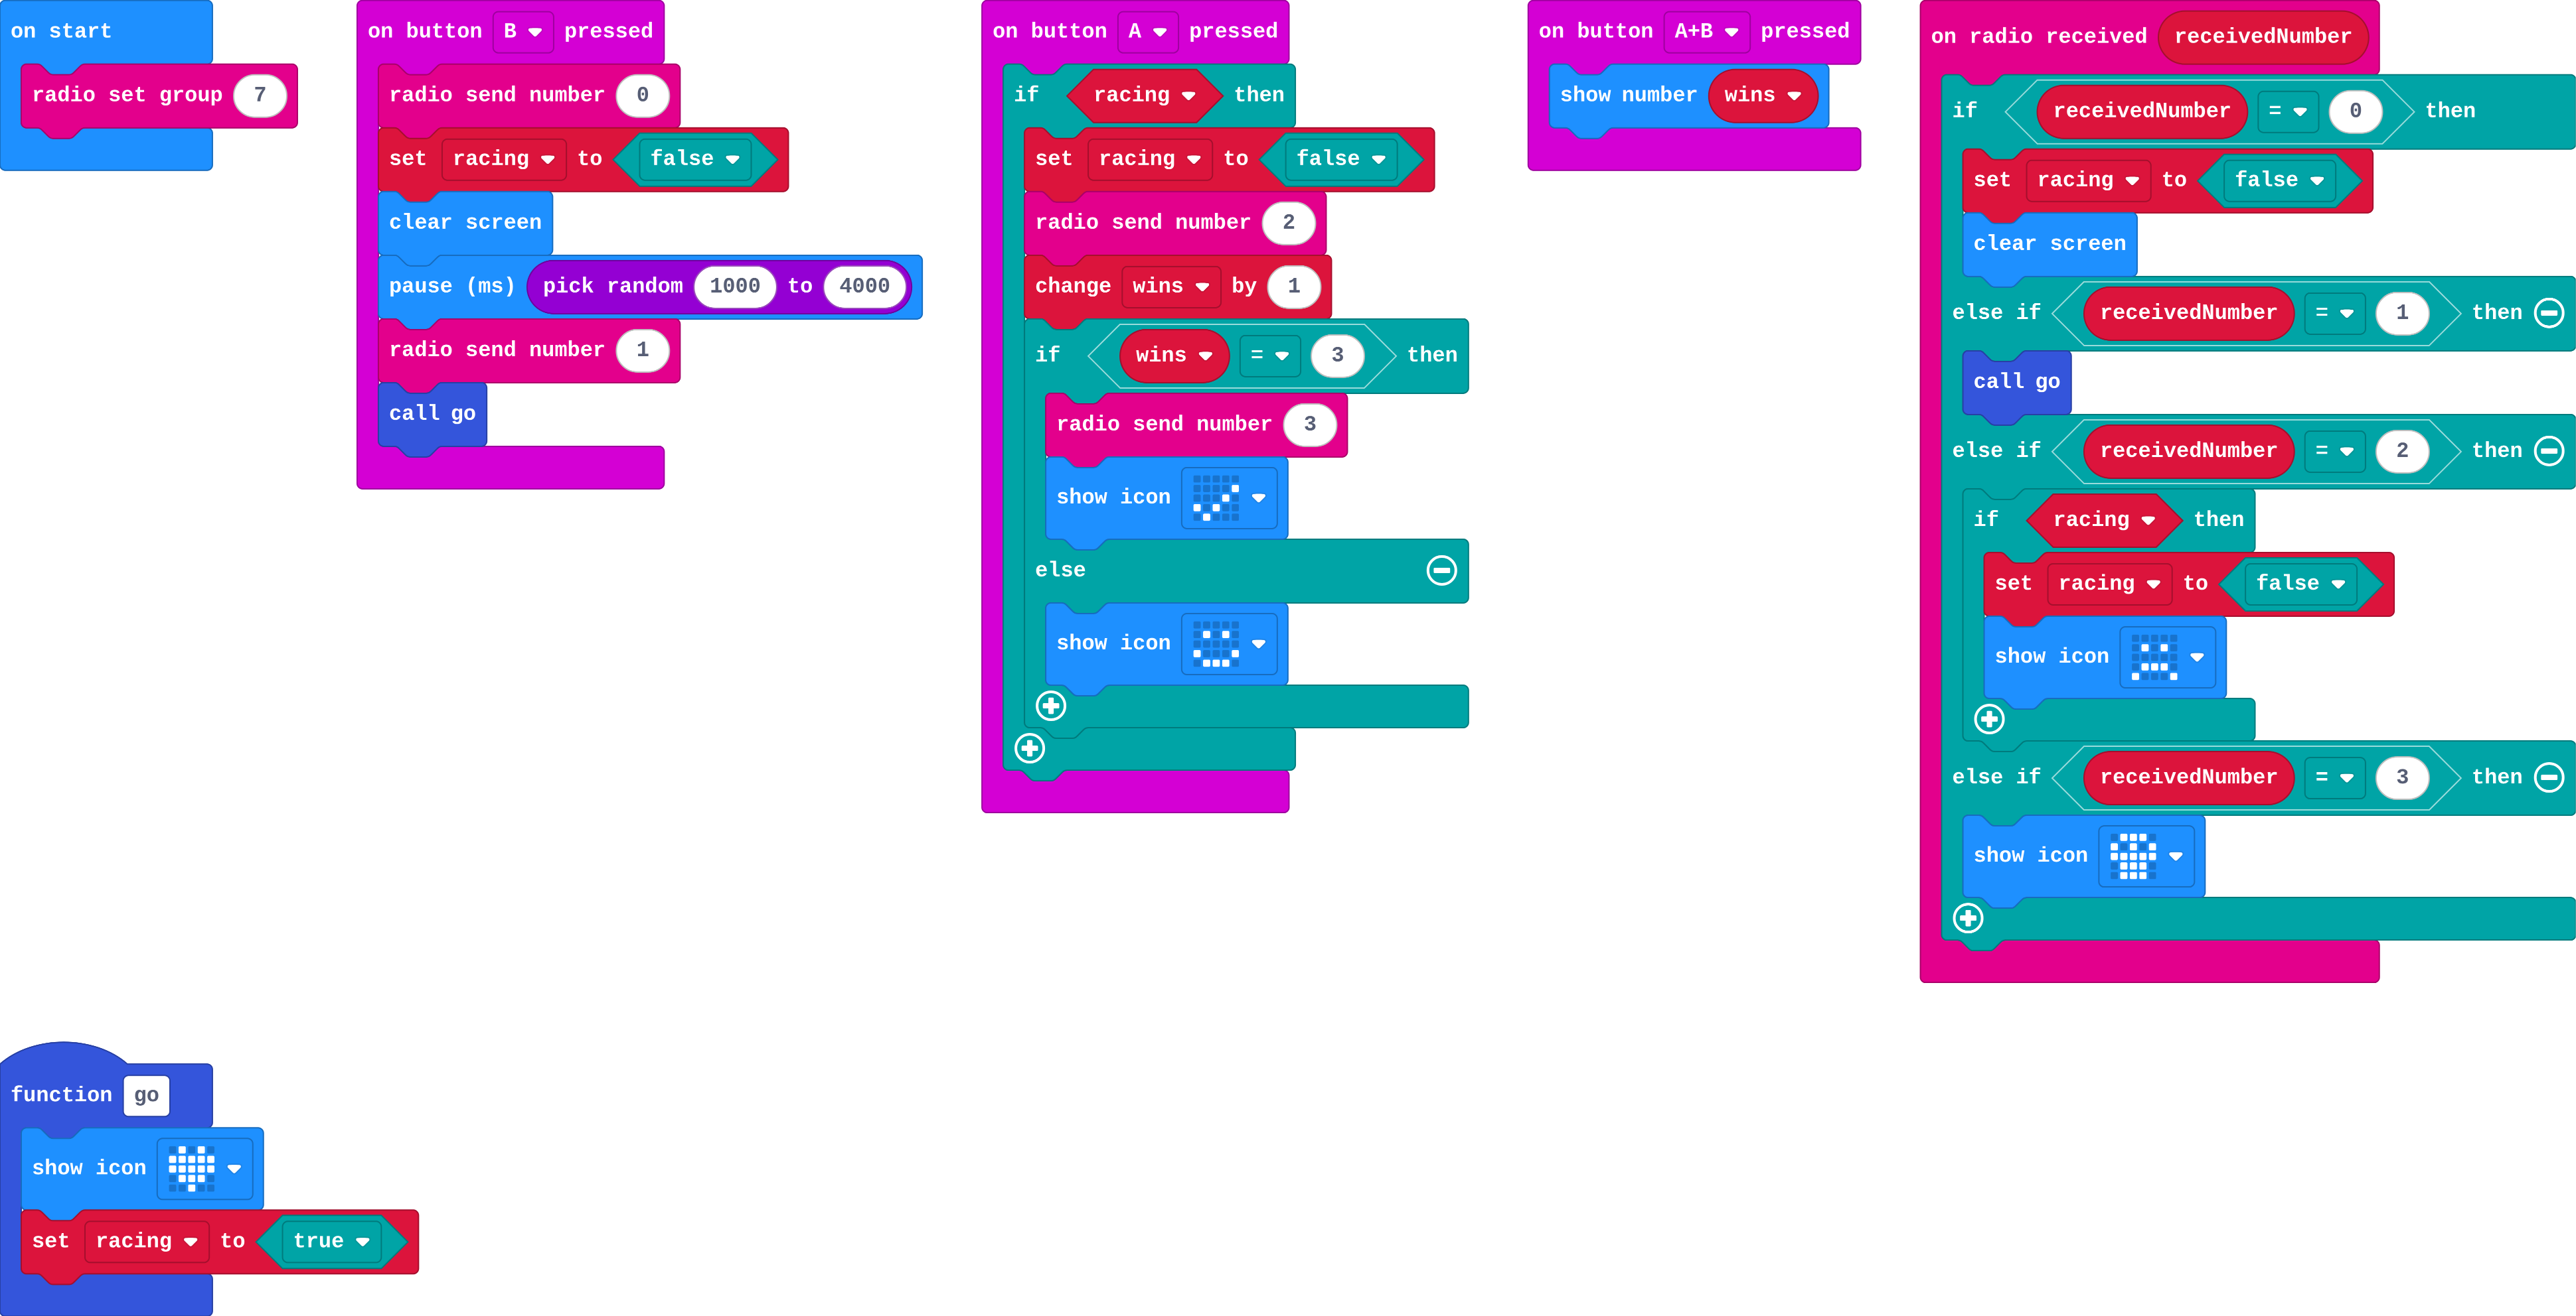Screen dimensions: 2576x1316
Task: Open button A dropdown in pressed event
Action: [x=1148, y=32]
